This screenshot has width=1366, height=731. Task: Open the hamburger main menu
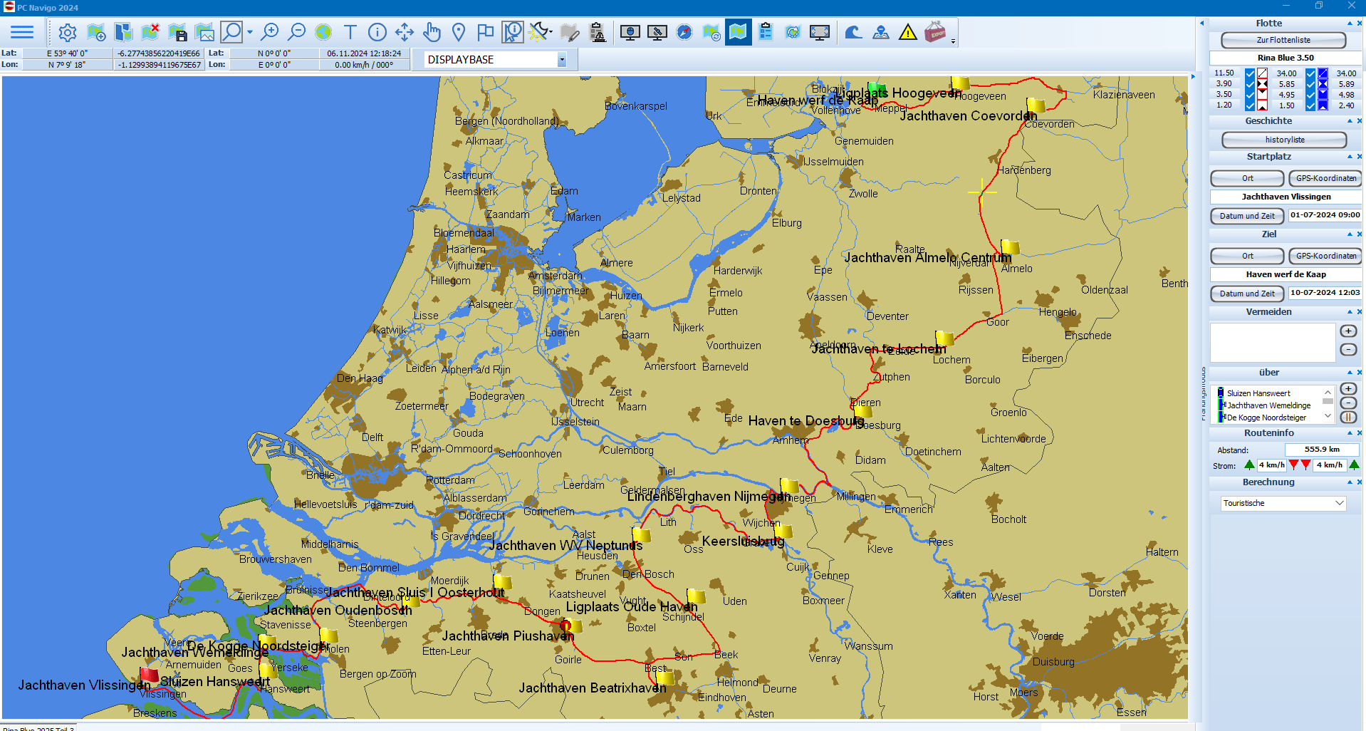[22, 32]
